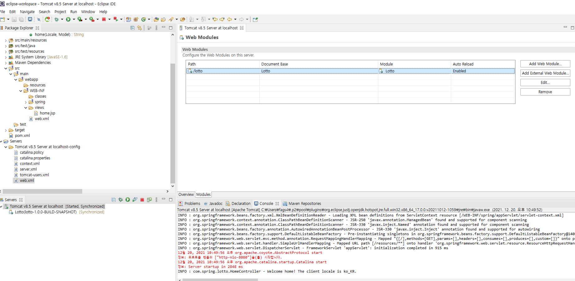Screen dimensions: 575x281
Task: Click the Search flashlight toolbar icon
Action: [x=171, y=19]
